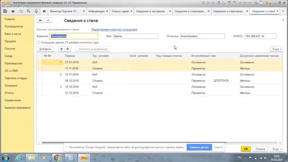The height and width of the screenshot is (162, 288).
Task: Click the info icon in title bar
Action: tap(266, 3)
